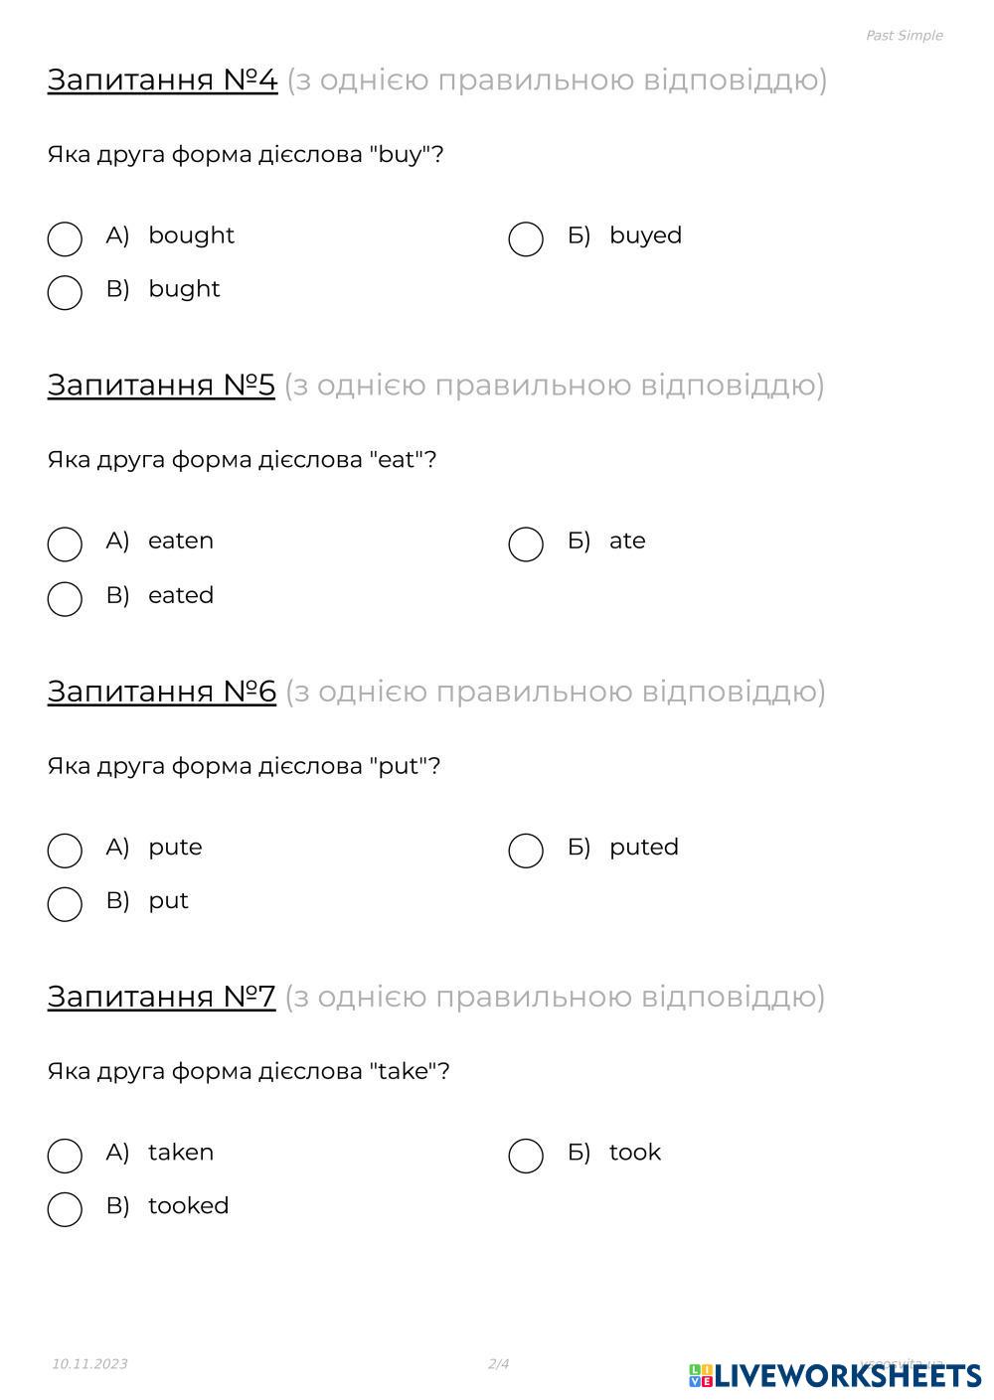Pick the "ate" answer circle
The image size is (994, 1400).
point(526,544)
